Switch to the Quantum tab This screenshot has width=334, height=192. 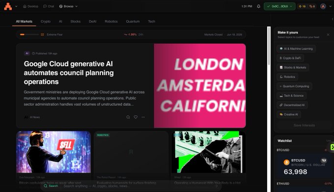(x=133, y=22)
